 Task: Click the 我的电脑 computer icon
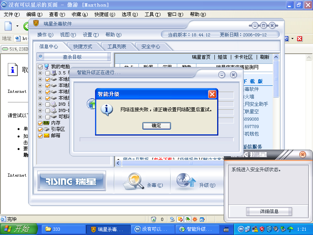[x=46, y=67]
